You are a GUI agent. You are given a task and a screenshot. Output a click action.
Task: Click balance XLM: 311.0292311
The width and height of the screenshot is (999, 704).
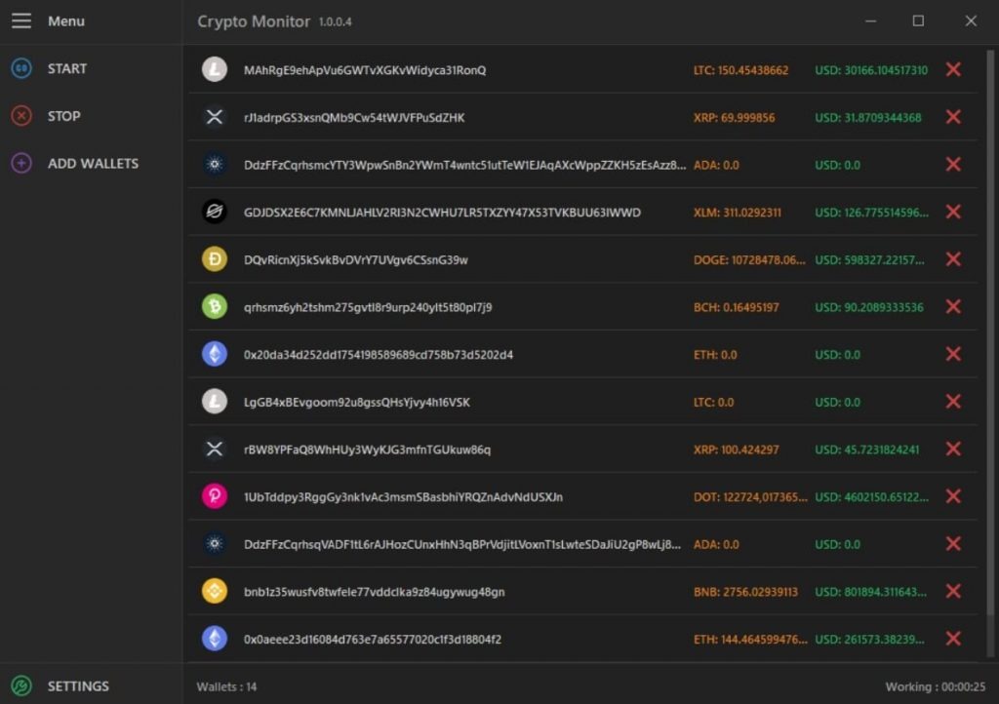pos(738,213)
